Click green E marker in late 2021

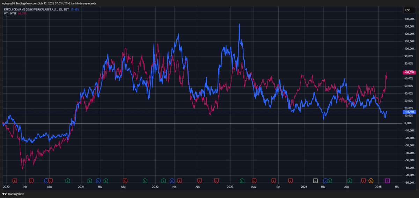point(145,181)
